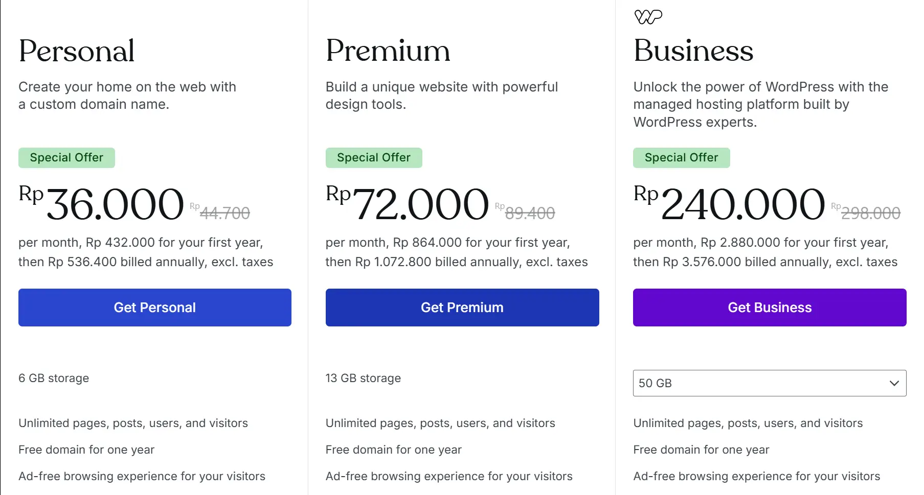Click the 6 GB storage text
924x495 pixels.
tap(54, 379)
